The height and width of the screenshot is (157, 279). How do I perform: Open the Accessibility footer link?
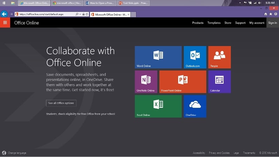pyautogui.click(x=199, y=153)
